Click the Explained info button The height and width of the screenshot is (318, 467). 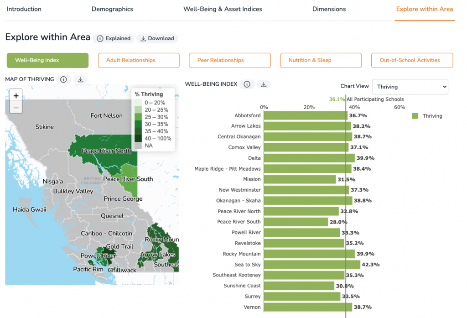point(114,38)
